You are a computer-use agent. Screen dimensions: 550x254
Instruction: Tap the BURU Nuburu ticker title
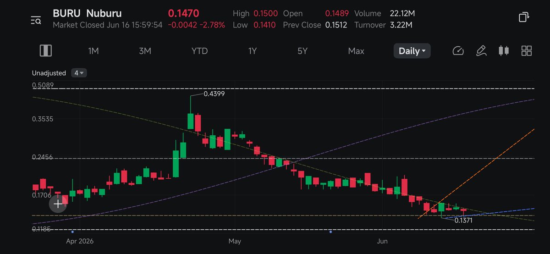click(87, 13)
